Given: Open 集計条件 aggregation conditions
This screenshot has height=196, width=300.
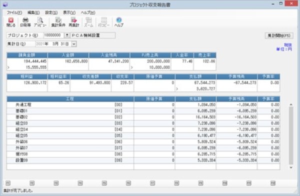Looking at the screenshot, I should pos(58,22).
